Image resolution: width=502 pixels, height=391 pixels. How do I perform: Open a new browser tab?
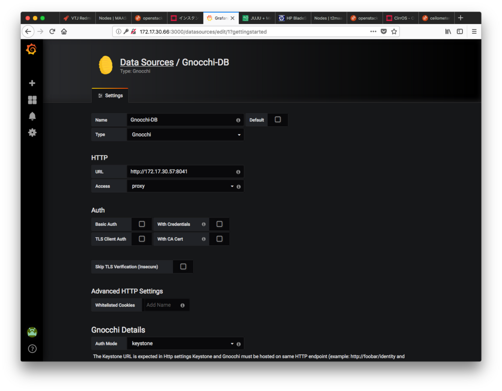[461, 18]
